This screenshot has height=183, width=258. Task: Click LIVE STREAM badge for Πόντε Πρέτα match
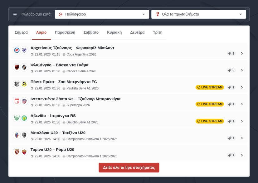pyautogui.click(x=210, y=87)
